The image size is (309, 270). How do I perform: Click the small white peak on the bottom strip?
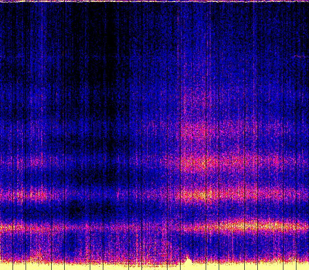pos(188,260)
